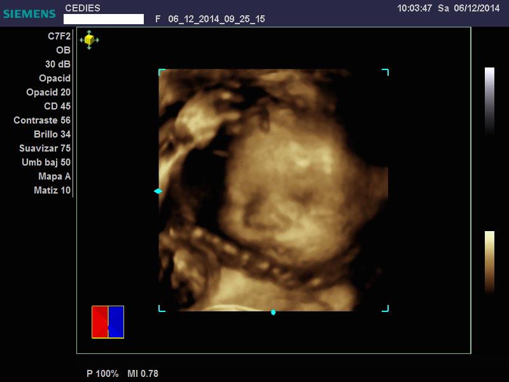Click the red and blue volume orientation box

(x=108, y=322)
